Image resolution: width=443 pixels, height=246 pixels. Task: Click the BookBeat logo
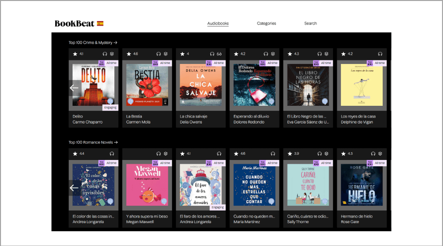[74, 24]
